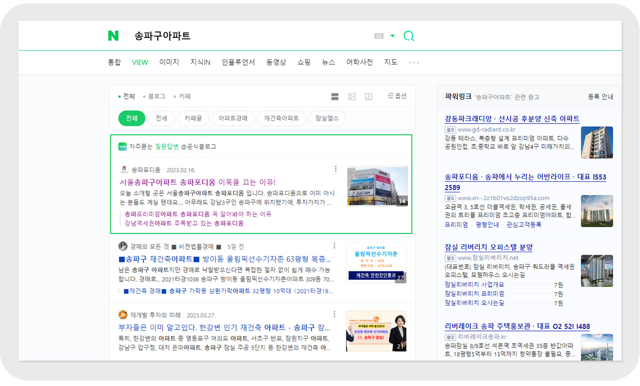The image size is (640, 386).
Task: Open the 송파포디움 ad apartment image
Action: click(597, 211)
